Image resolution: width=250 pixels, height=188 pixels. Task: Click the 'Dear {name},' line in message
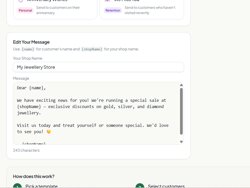click(x=31, y=88)
